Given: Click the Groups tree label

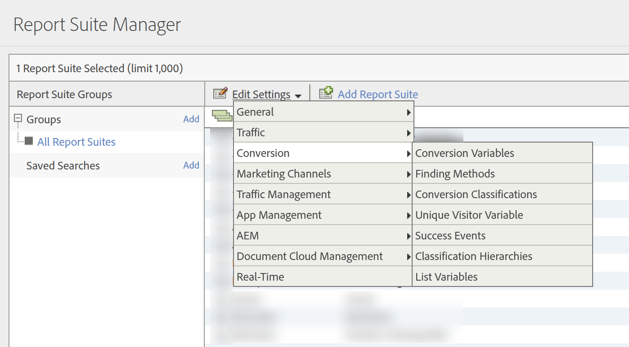Looking at the screenshot, I should tap(44, 119).
